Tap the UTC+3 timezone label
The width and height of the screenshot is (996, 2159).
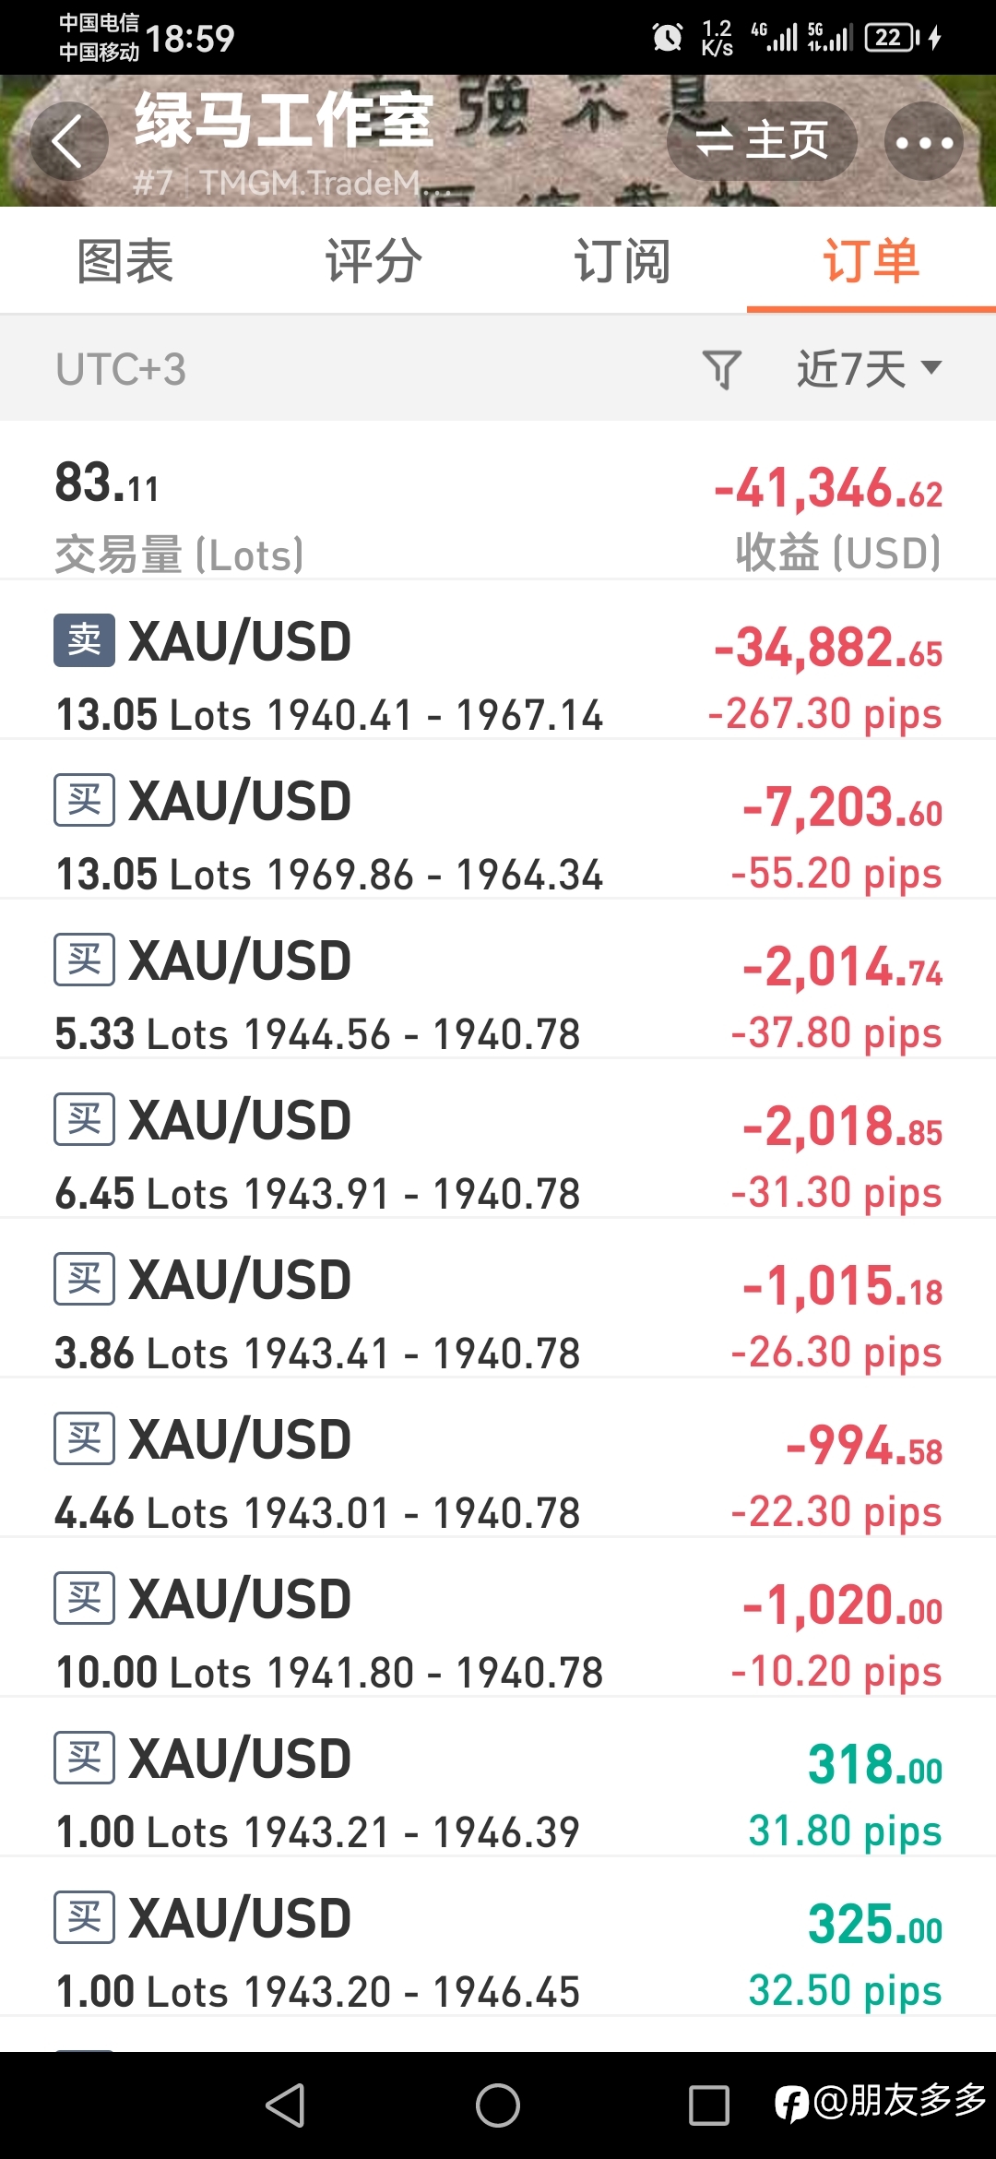click(121, 369)
